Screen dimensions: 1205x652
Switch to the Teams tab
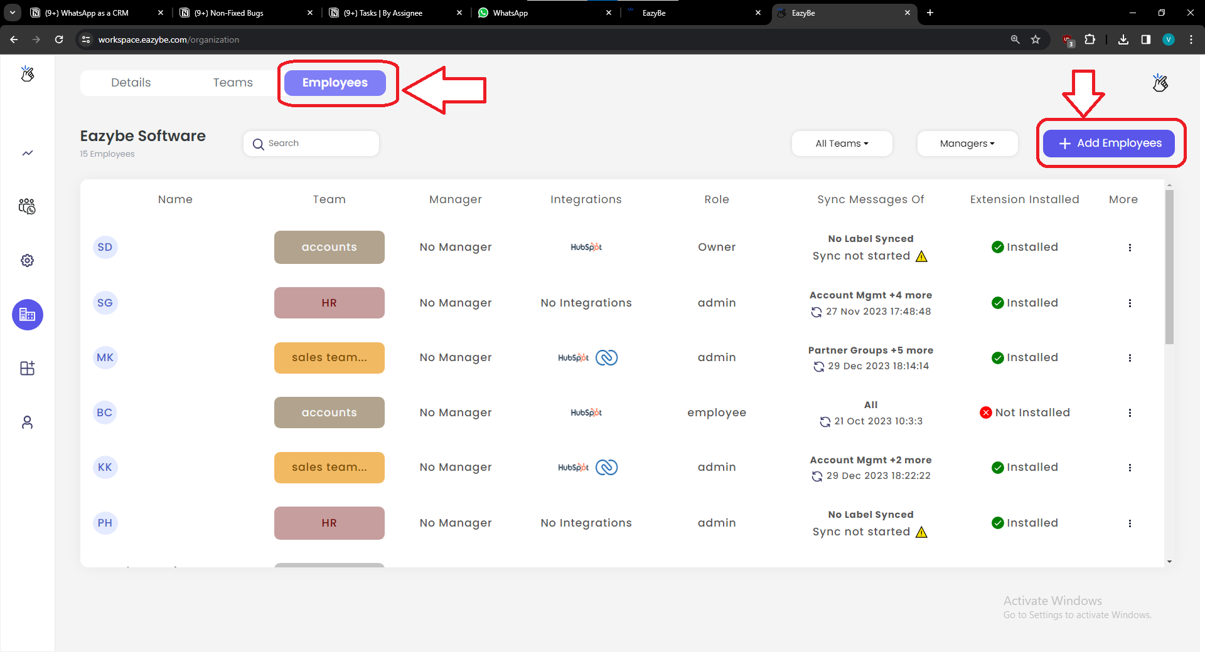[233, 83]
